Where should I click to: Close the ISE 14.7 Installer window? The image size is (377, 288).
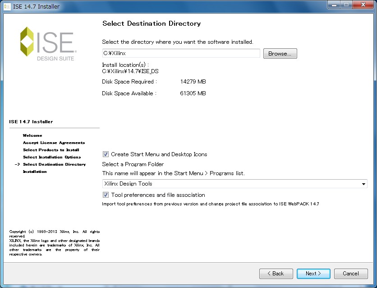363,5
